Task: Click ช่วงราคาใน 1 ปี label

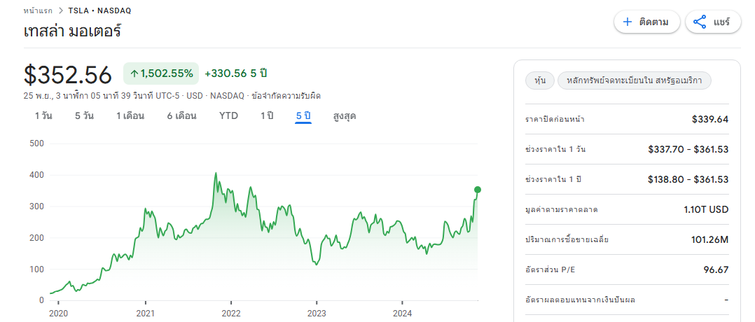Action: (553, 179)
